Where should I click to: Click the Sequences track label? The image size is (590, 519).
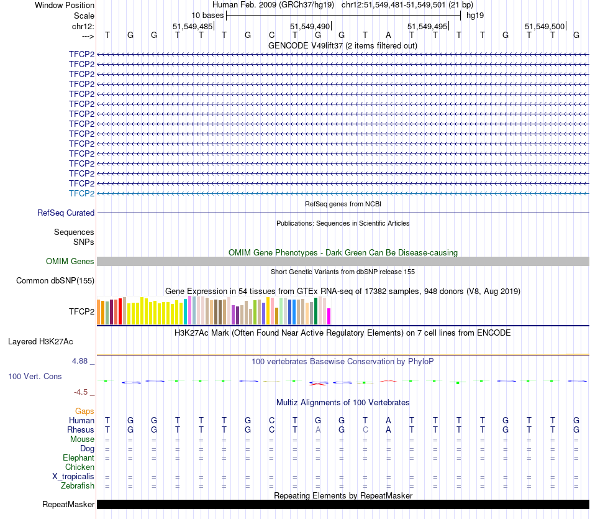[74, 232]
